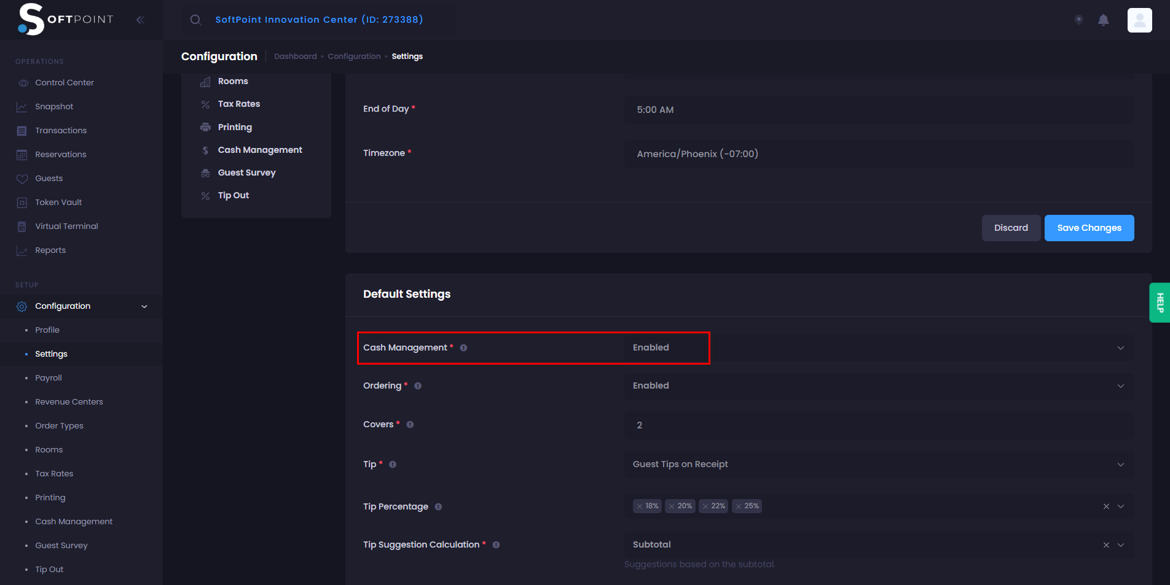Open the Ordering dropdown
The image size is (1170, 585).
click(879, 386)
